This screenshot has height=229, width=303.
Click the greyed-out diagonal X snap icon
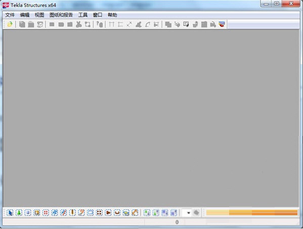pos(129,24)
